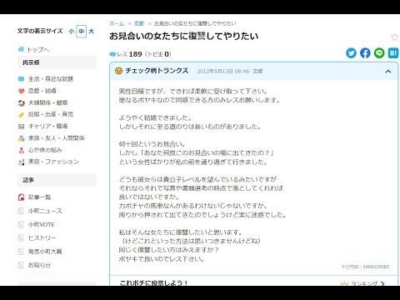Image resolution: width=400 pixels, height=300 pixels.
Task: Click poster name チェック柄トランクス
Action: coord(157,71)
